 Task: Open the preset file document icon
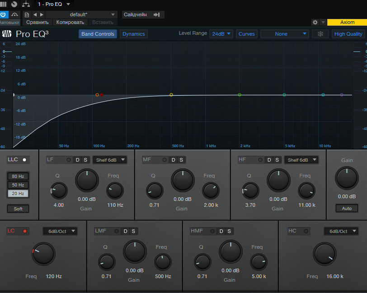tap(27, 15)
